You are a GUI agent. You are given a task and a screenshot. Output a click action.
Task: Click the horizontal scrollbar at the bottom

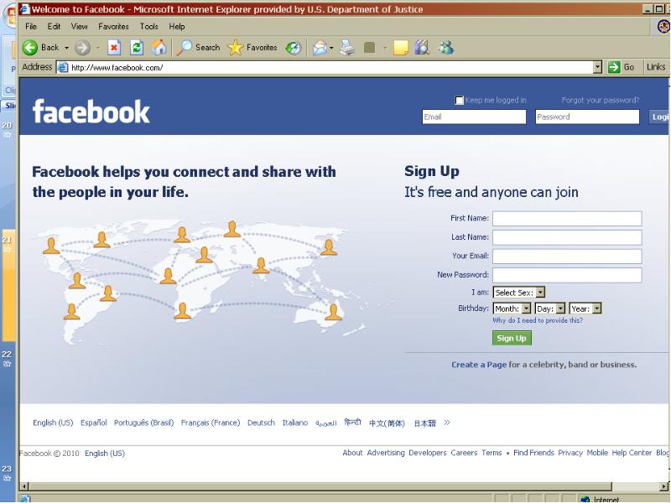pos(320,486)
